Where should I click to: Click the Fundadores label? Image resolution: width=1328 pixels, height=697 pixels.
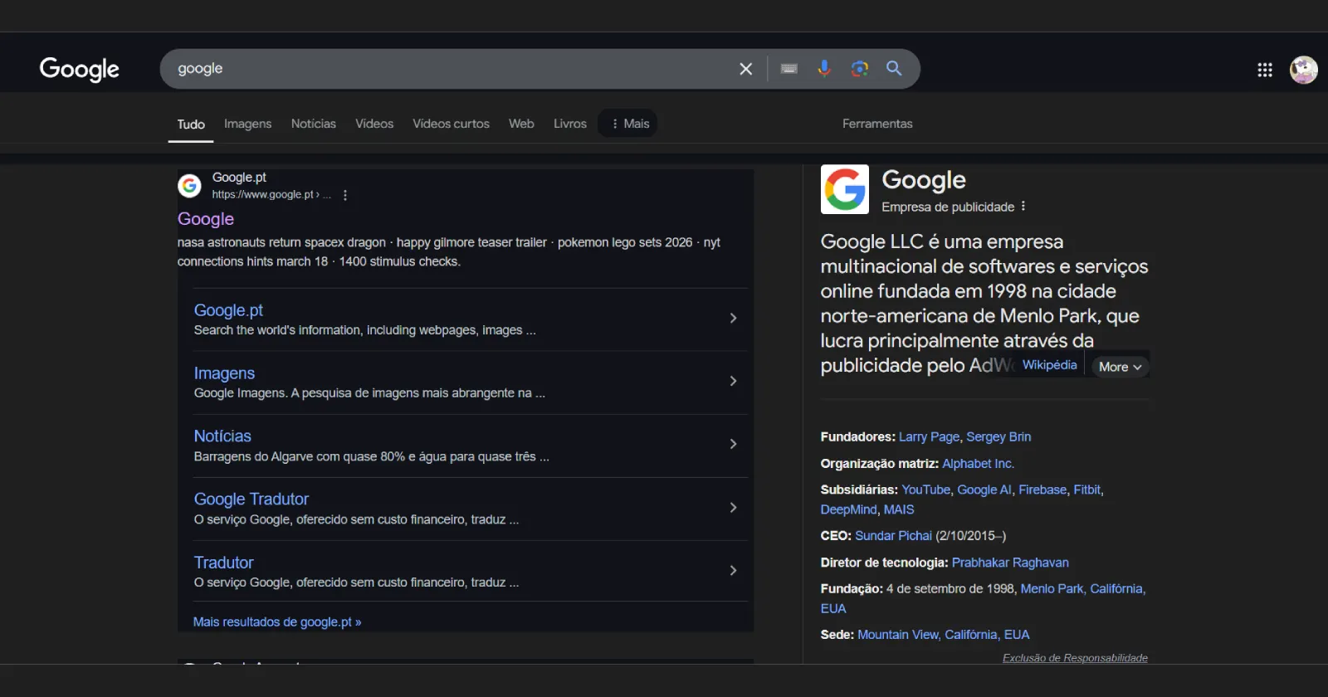click(857, 436)
